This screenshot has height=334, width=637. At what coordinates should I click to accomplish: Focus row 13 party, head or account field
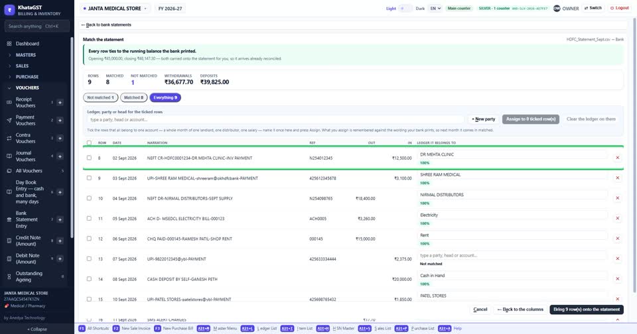point(513,255)
